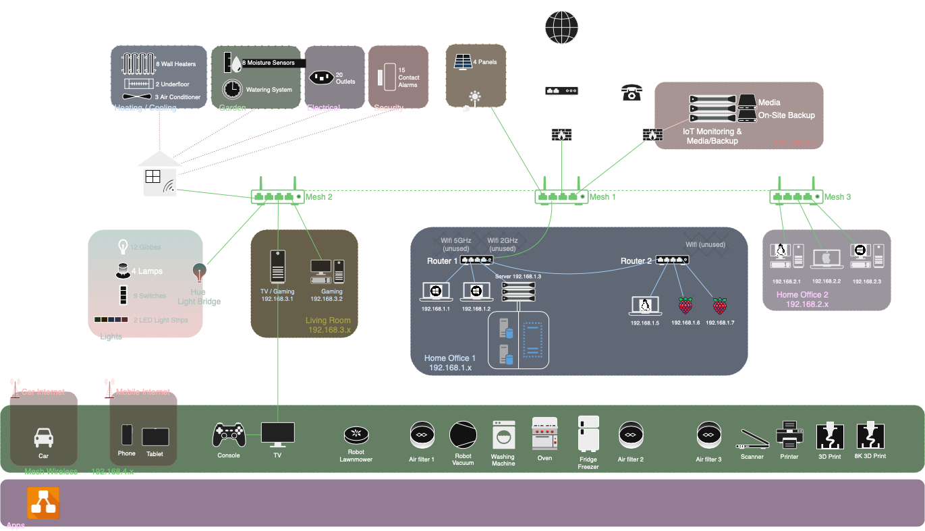This screenshot has width=925, height=531.
Task: Select the firewall icon above Mesh 1
Action: (561, 134)
